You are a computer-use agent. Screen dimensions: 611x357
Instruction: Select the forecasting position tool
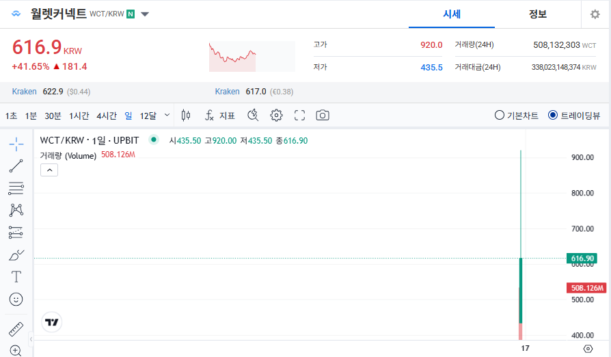pos(16,233)
